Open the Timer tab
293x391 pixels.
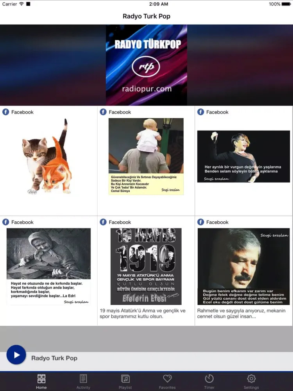pyautogui.click(x=209, y=382)
